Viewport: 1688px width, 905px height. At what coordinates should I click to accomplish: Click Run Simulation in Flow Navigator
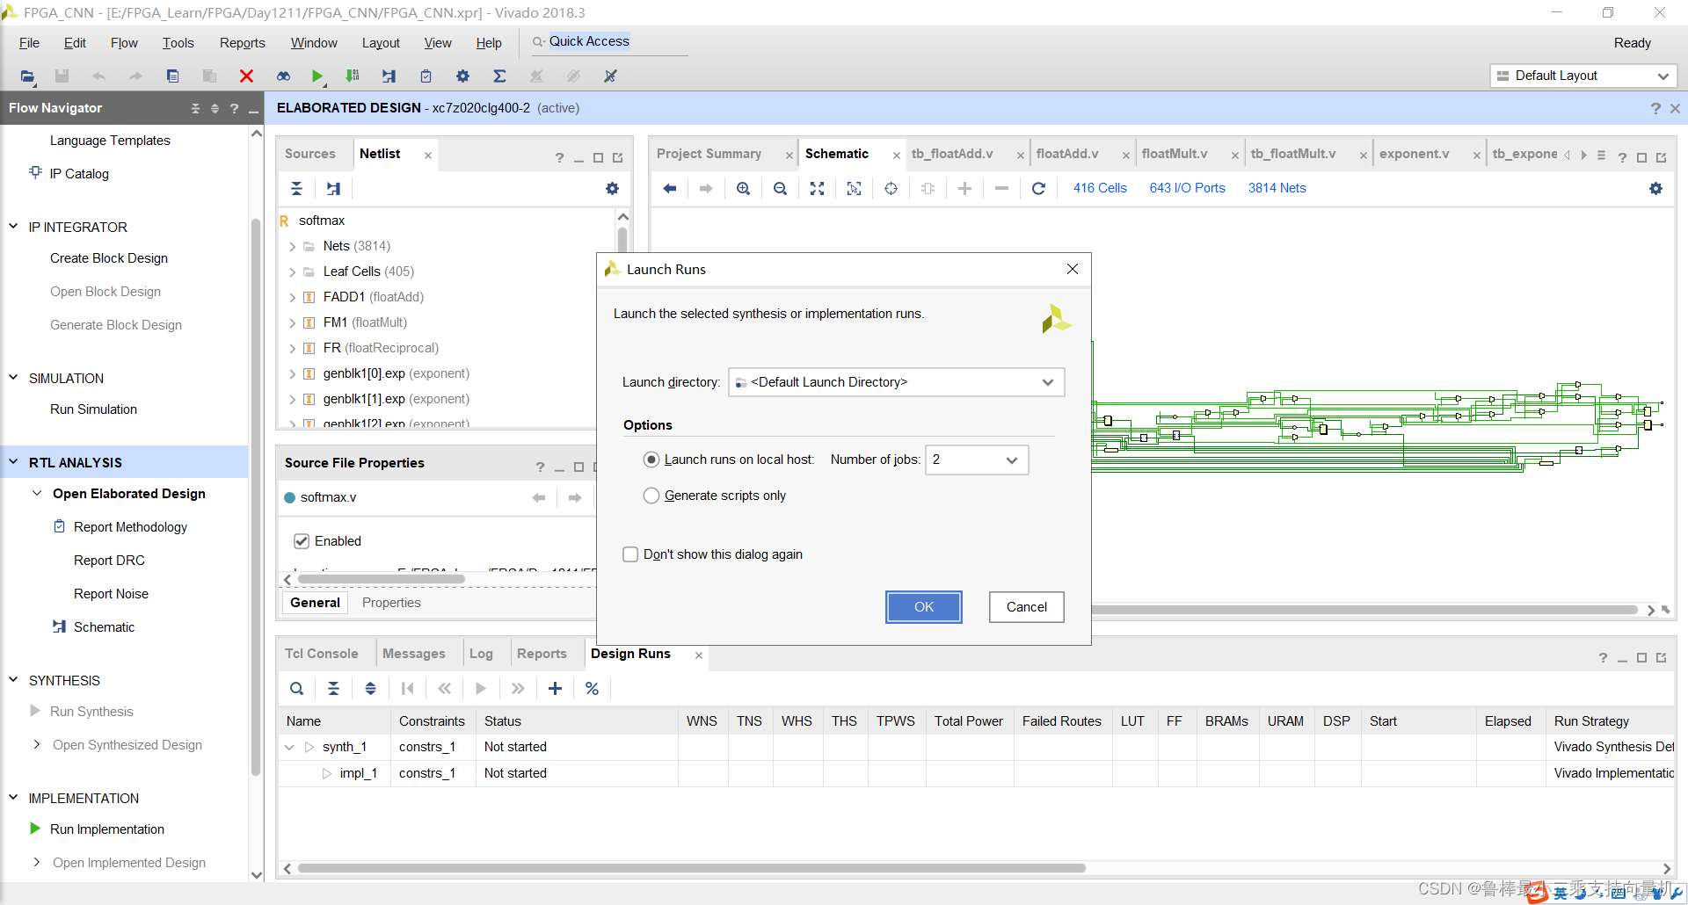(93, 409)
